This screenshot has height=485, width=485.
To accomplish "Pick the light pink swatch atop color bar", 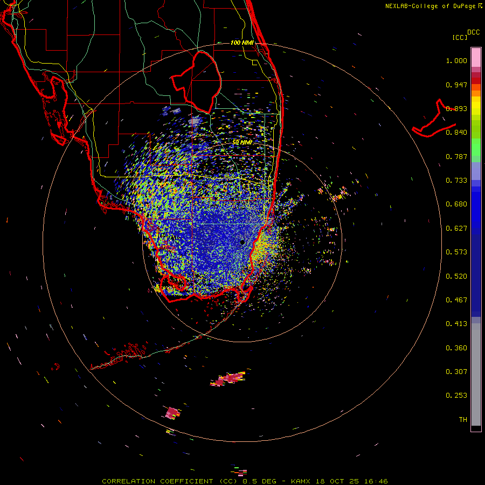I will [476, 58].
